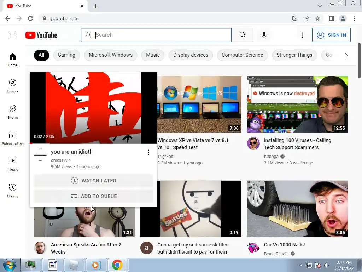
Task: Go to Home in sidebar
Action: [13, 59]
